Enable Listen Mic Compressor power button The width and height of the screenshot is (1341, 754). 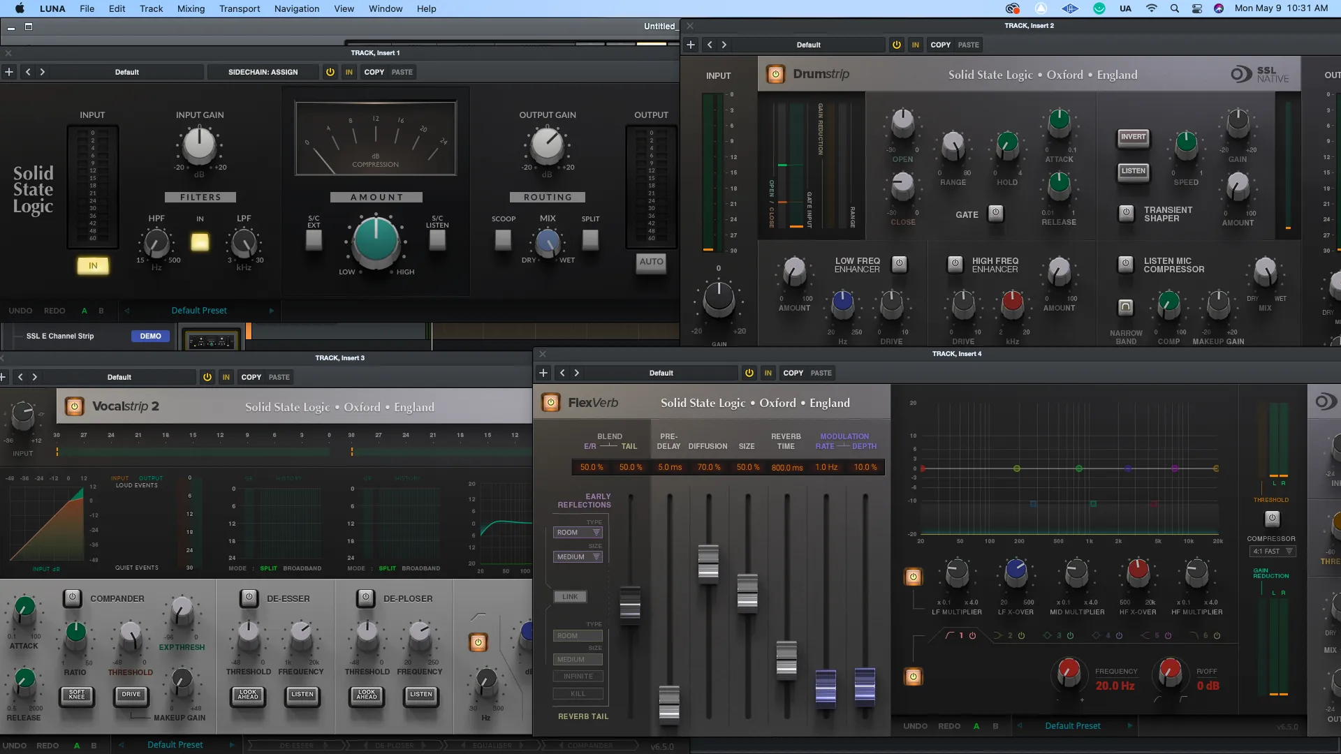coord(1125,264)
